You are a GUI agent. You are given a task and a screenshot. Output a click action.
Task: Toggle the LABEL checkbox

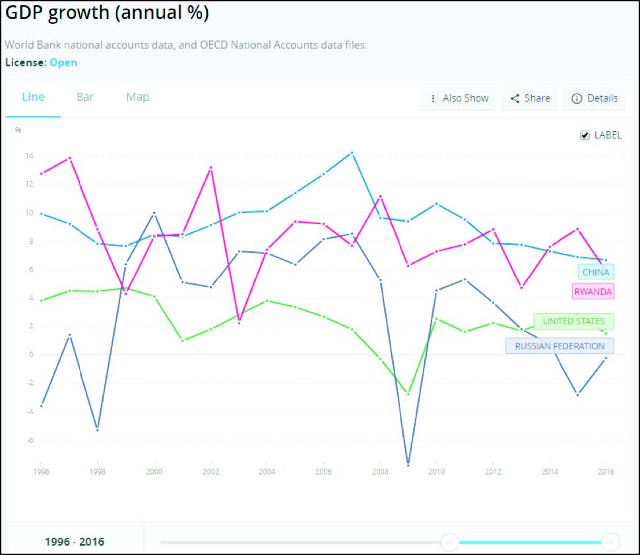[585, 135]
